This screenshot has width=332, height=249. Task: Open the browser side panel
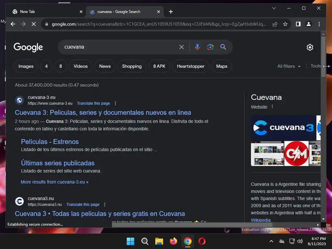pos(298,24)
